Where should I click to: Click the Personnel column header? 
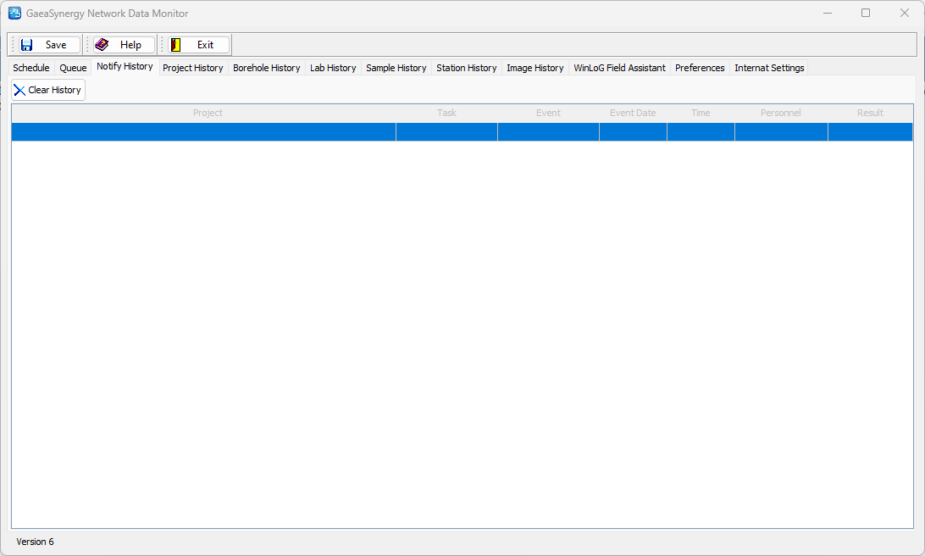pos(781,113)
